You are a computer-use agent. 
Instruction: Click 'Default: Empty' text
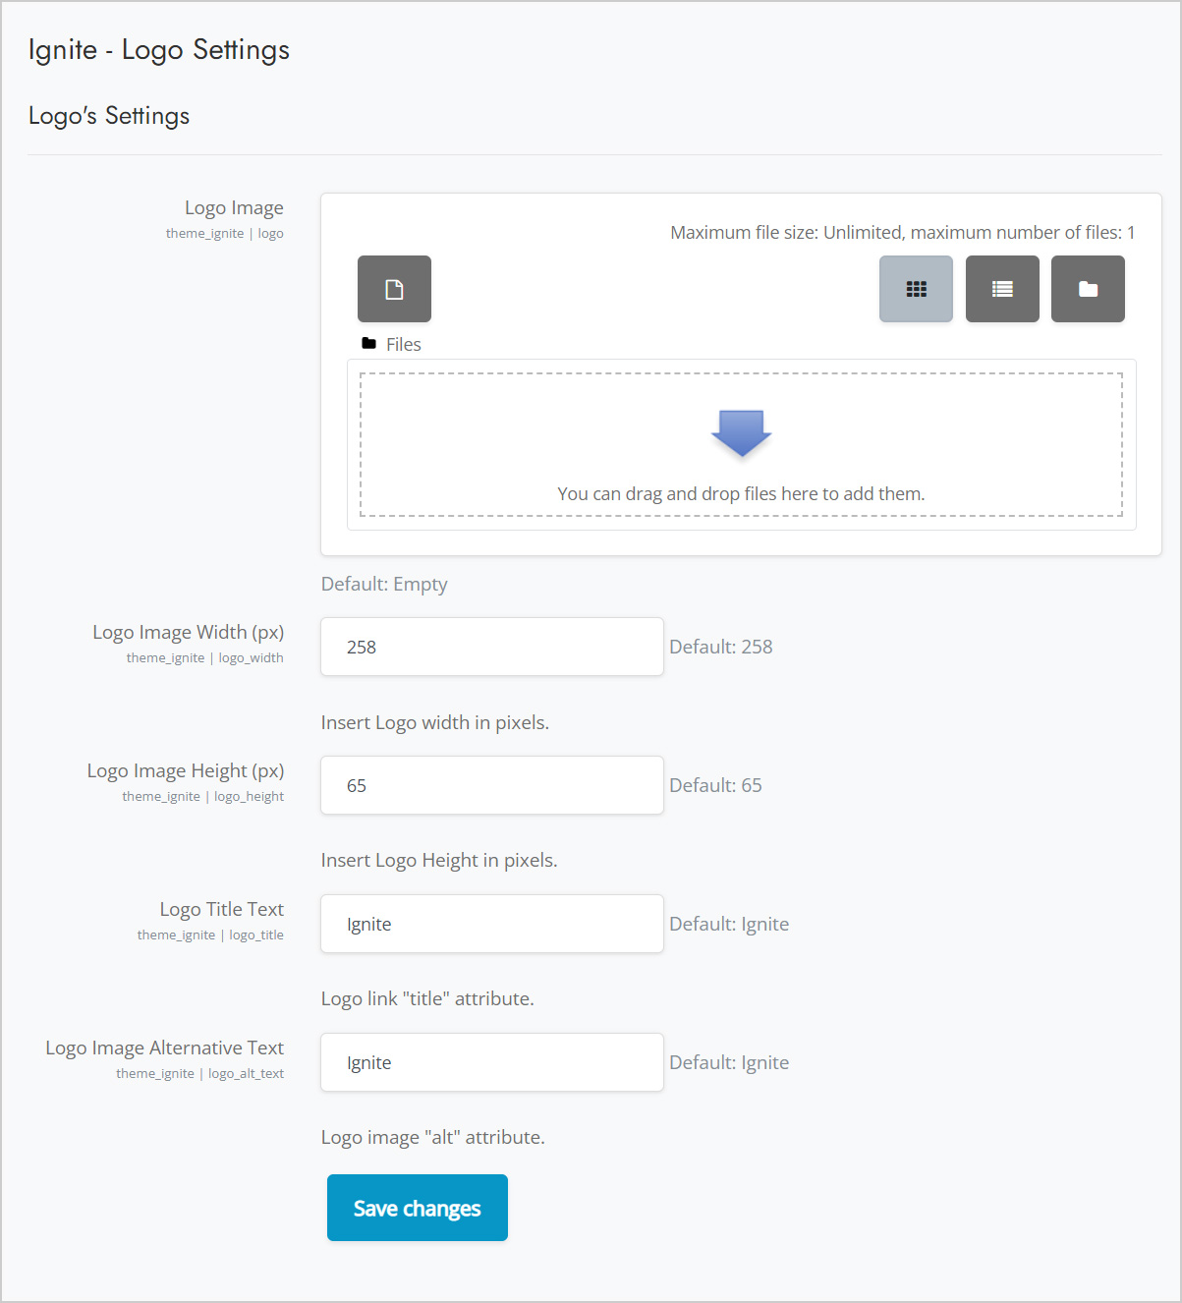tap(384, 584)
